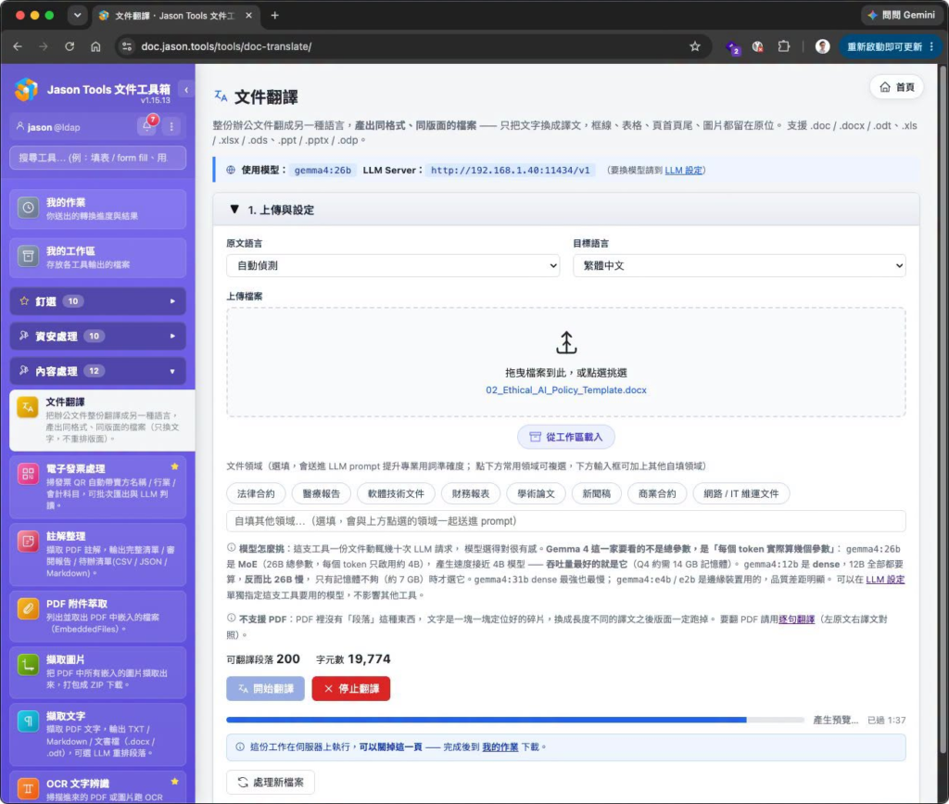This screenshot has width=949, height=804.
Task: Open the browser tab list dropdown
Action: pos(78,16)
